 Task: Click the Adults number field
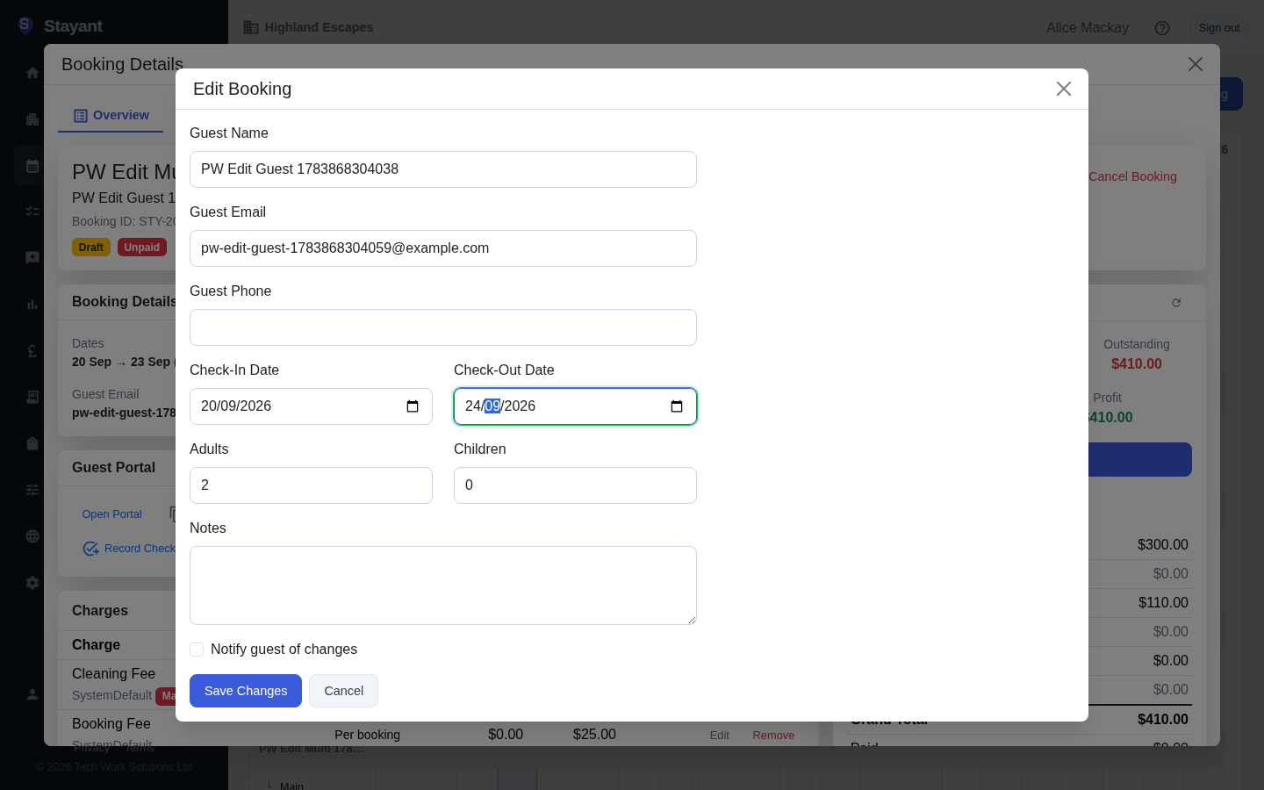pyautogui.click(x=311, y=485)
